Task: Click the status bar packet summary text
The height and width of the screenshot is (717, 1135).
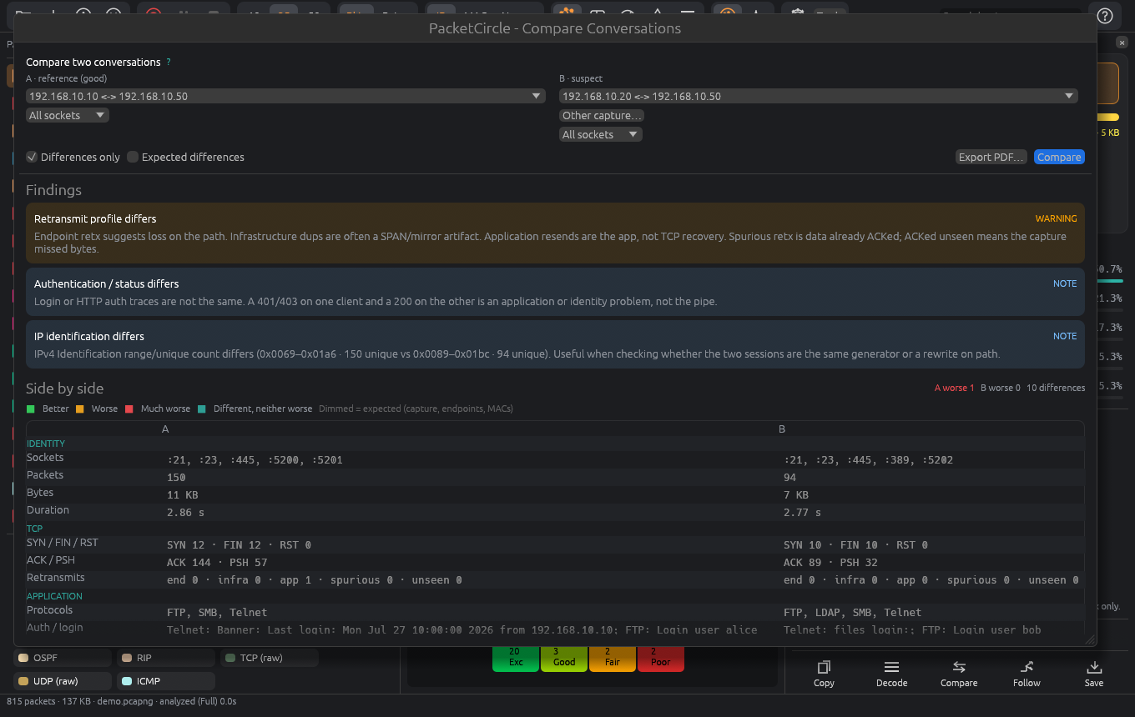Action: [122, 701]
